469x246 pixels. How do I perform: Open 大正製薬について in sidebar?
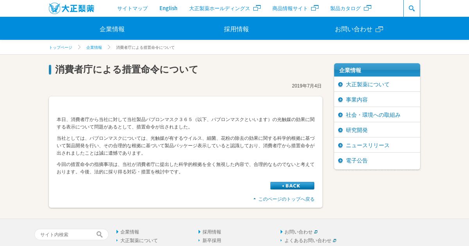[x=368, y=84]
